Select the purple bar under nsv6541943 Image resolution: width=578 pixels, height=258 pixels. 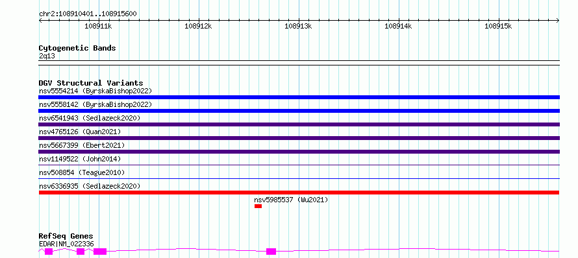(299, 124)
